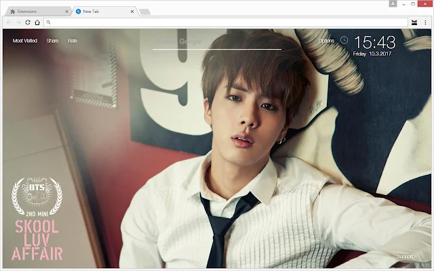Screen dimensions: 434x271
Task: Click the browser forward arrow
Action: 18,22
